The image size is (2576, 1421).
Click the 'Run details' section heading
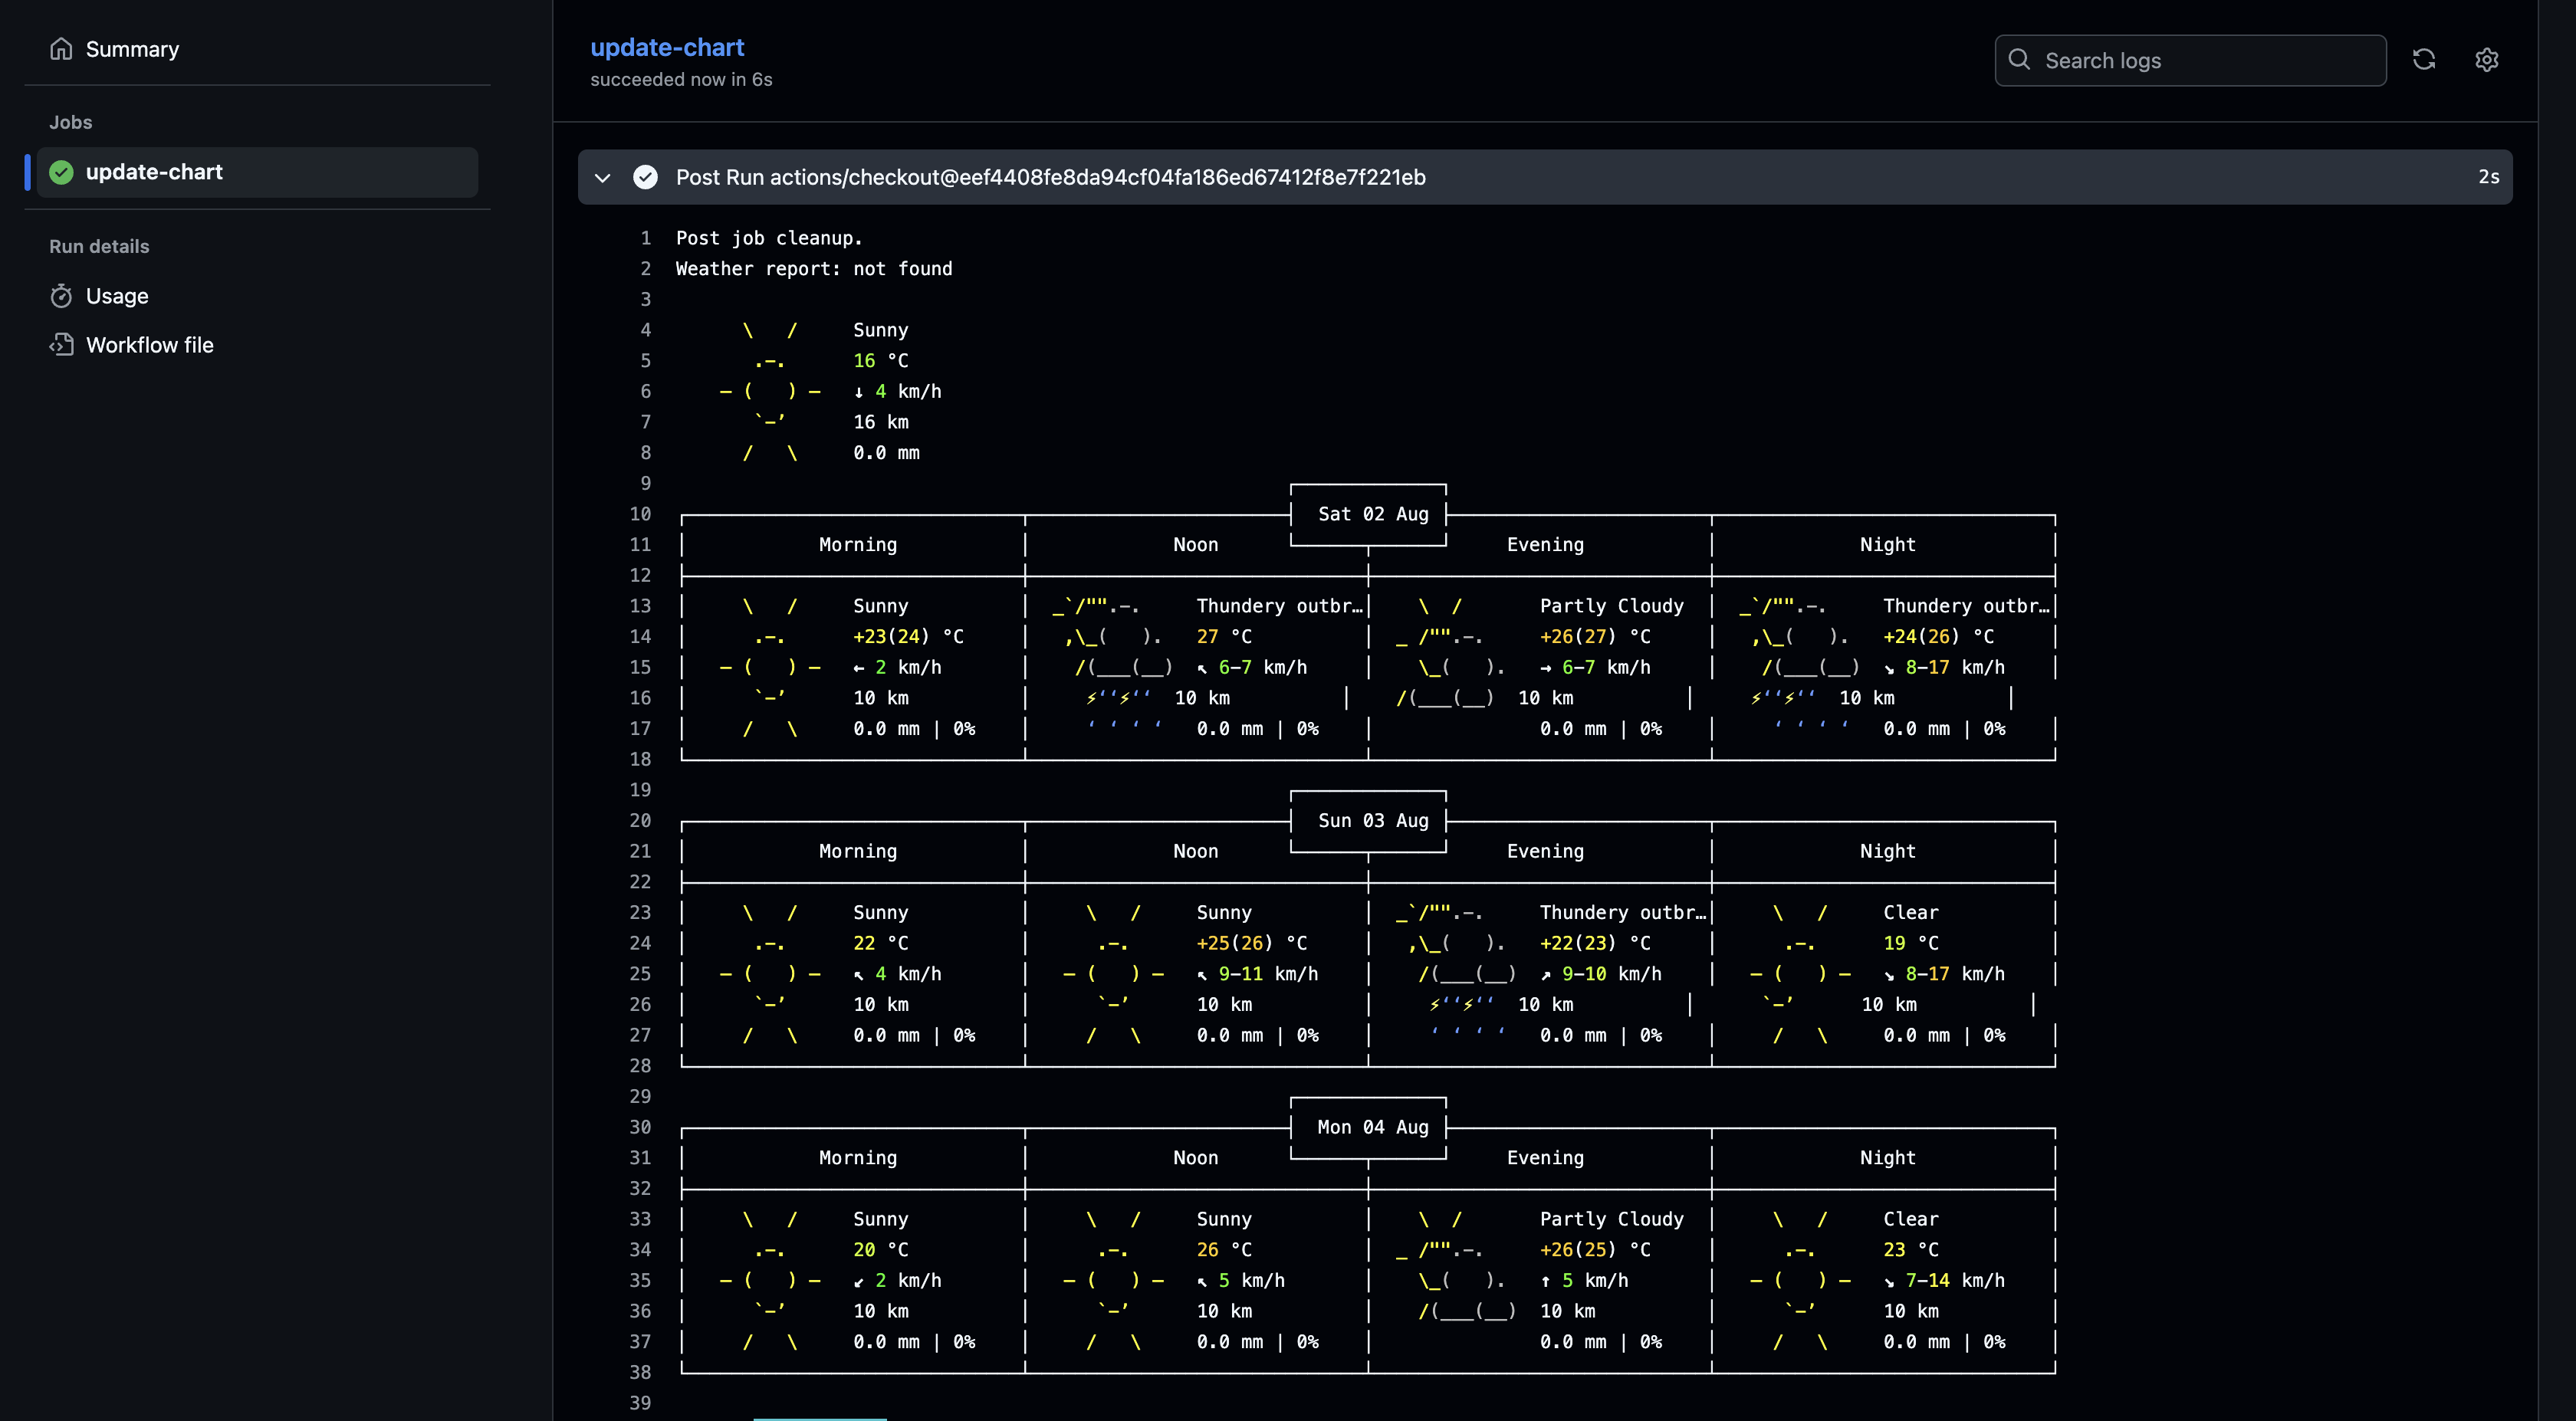[99, 246]
